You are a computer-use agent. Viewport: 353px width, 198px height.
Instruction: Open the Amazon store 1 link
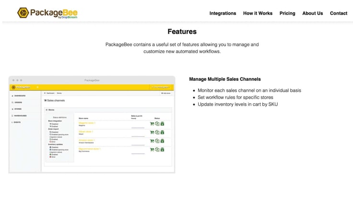86,140
